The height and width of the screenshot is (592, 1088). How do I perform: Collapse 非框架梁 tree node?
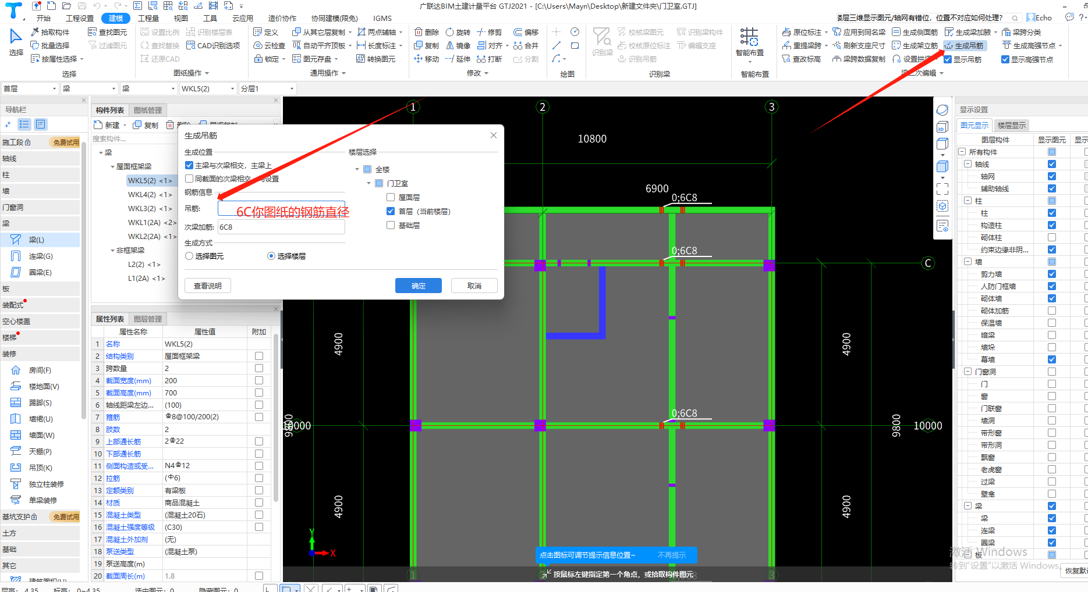pyautogui.click(x=113, y=250)
